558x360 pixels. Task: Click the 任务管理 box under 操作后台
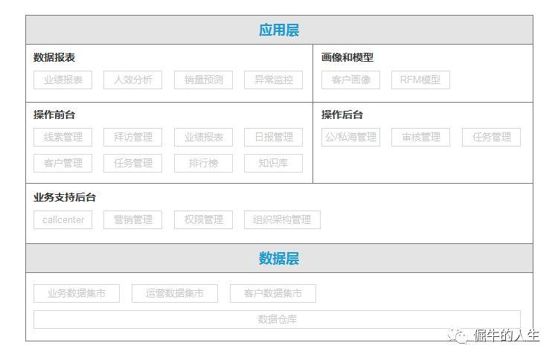[x=492, y=137]
